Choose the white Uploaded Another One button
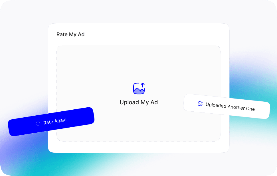 pos(227,106)
